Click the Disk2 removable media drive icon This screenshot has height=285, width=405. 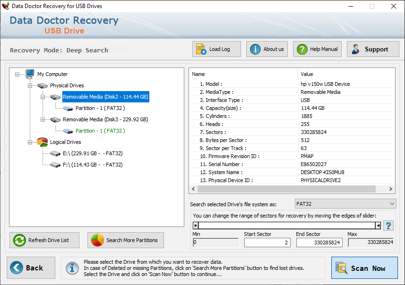(x=55, y=97)
